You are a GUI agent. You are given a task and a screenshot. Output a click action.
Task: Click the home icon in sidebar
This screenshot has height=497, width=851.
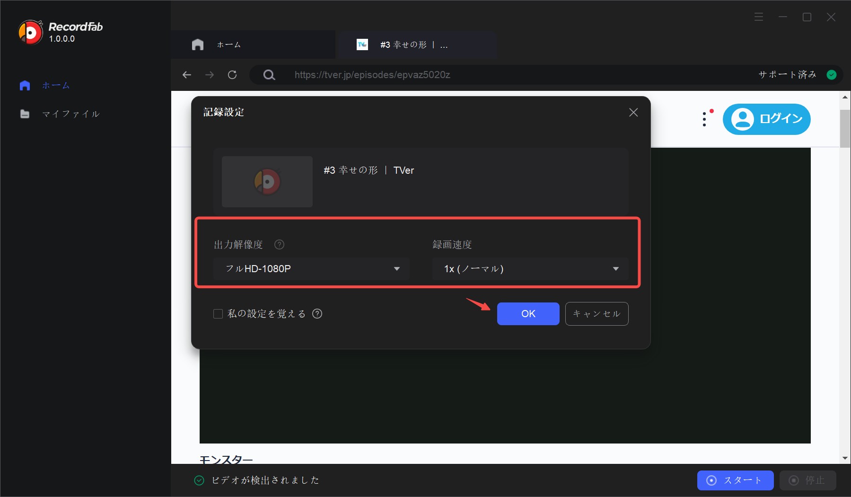coord(25,86)
